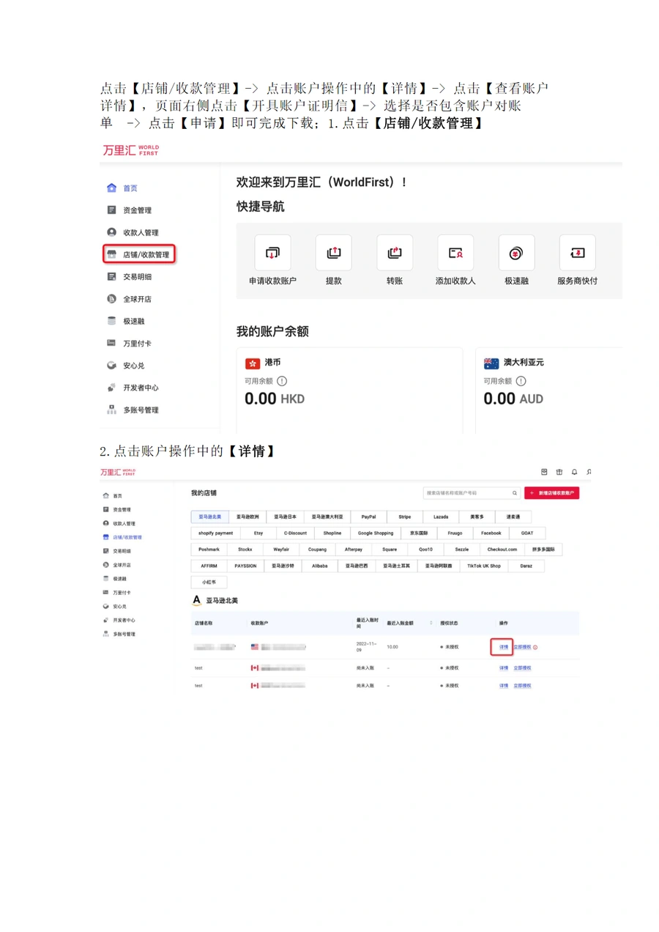Click info icon next to HKD 可用余额
This screenshot has height=932, width=659.
click(282, 381)
